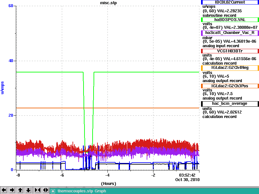This screenshot has width=259, height=194.
Task: Click the up arrow scale button
Action: [x=20, y=190]
